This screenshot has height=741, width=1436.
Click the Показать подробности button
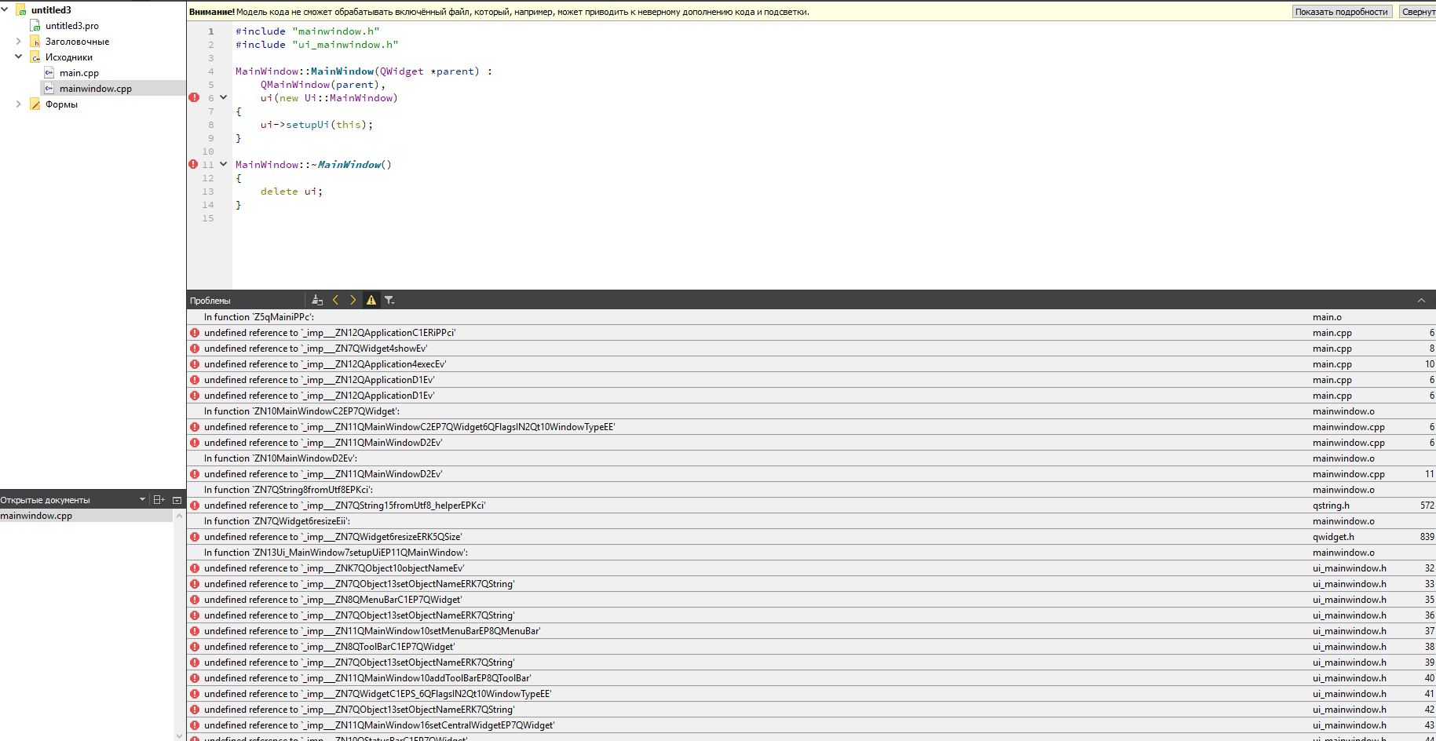point(1341,12)
